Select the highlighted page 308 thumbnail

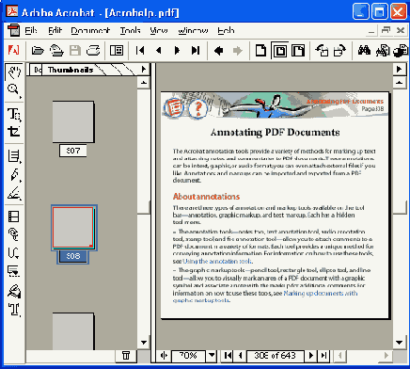coord(73,228)
